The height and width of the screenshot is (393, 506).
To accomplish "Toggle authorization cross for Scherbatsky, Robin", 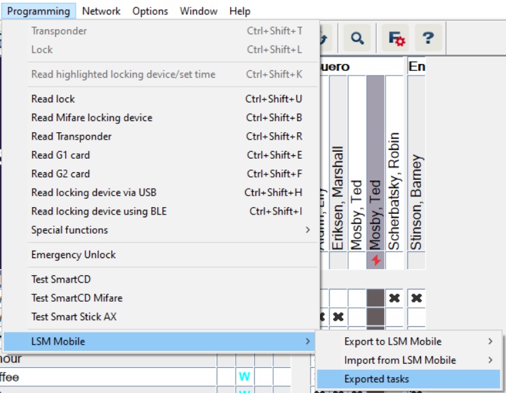I will point(394,298).
